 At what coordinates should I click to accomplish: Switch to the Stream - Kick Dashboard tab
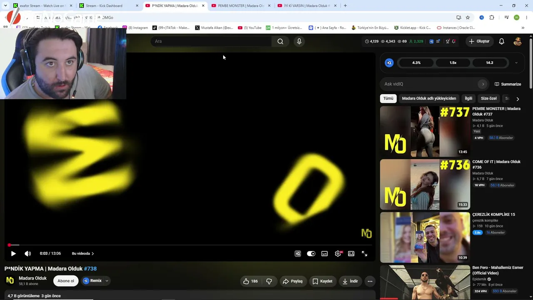click(x=108, y=6)
